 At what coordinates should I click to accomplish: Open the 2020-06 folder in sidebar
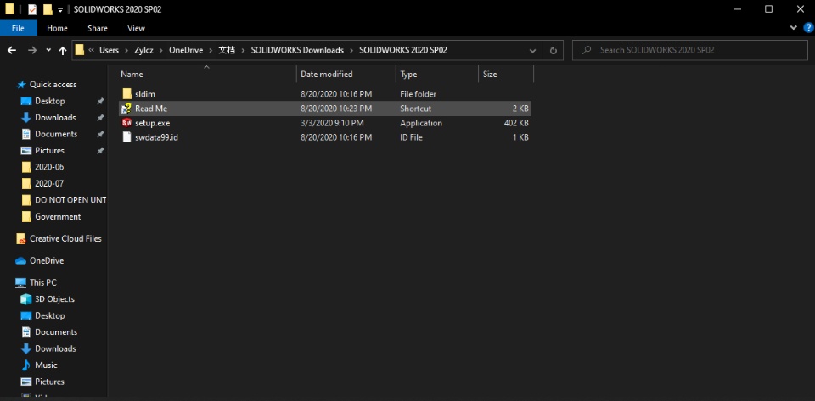(x=49, y=167)
